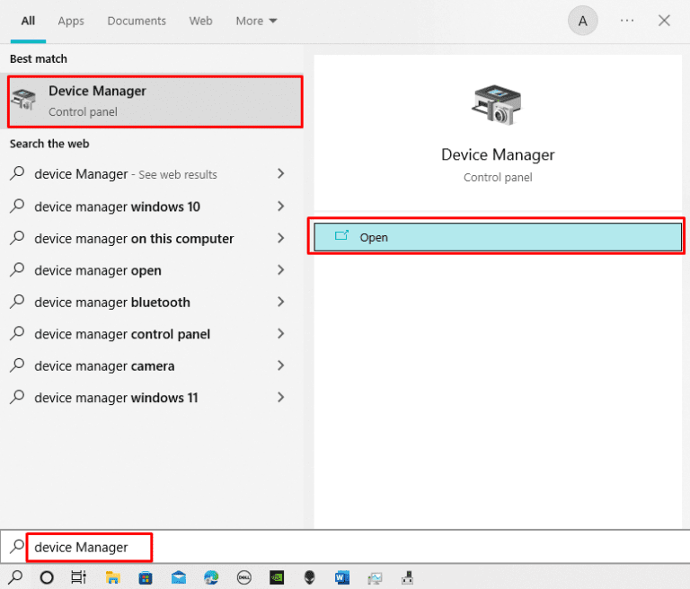Image resolution: width=690 pixels, height=589 pixels.
Task: Open Cortana circle on the taskbar
Action: click(x=47, y=577)
